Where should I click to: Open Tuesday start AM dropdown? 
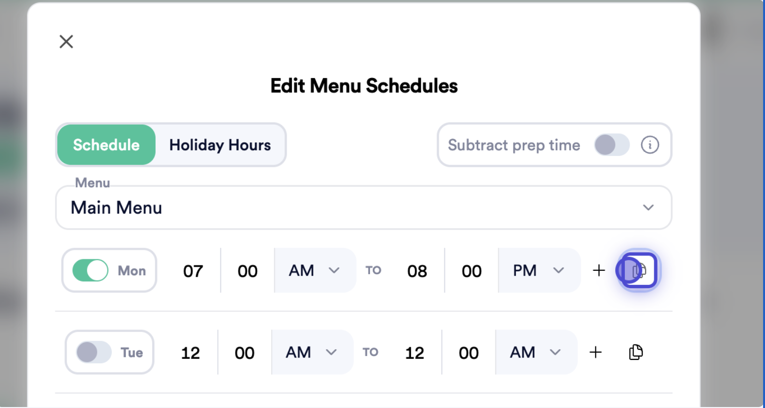(x=312, y=352)
